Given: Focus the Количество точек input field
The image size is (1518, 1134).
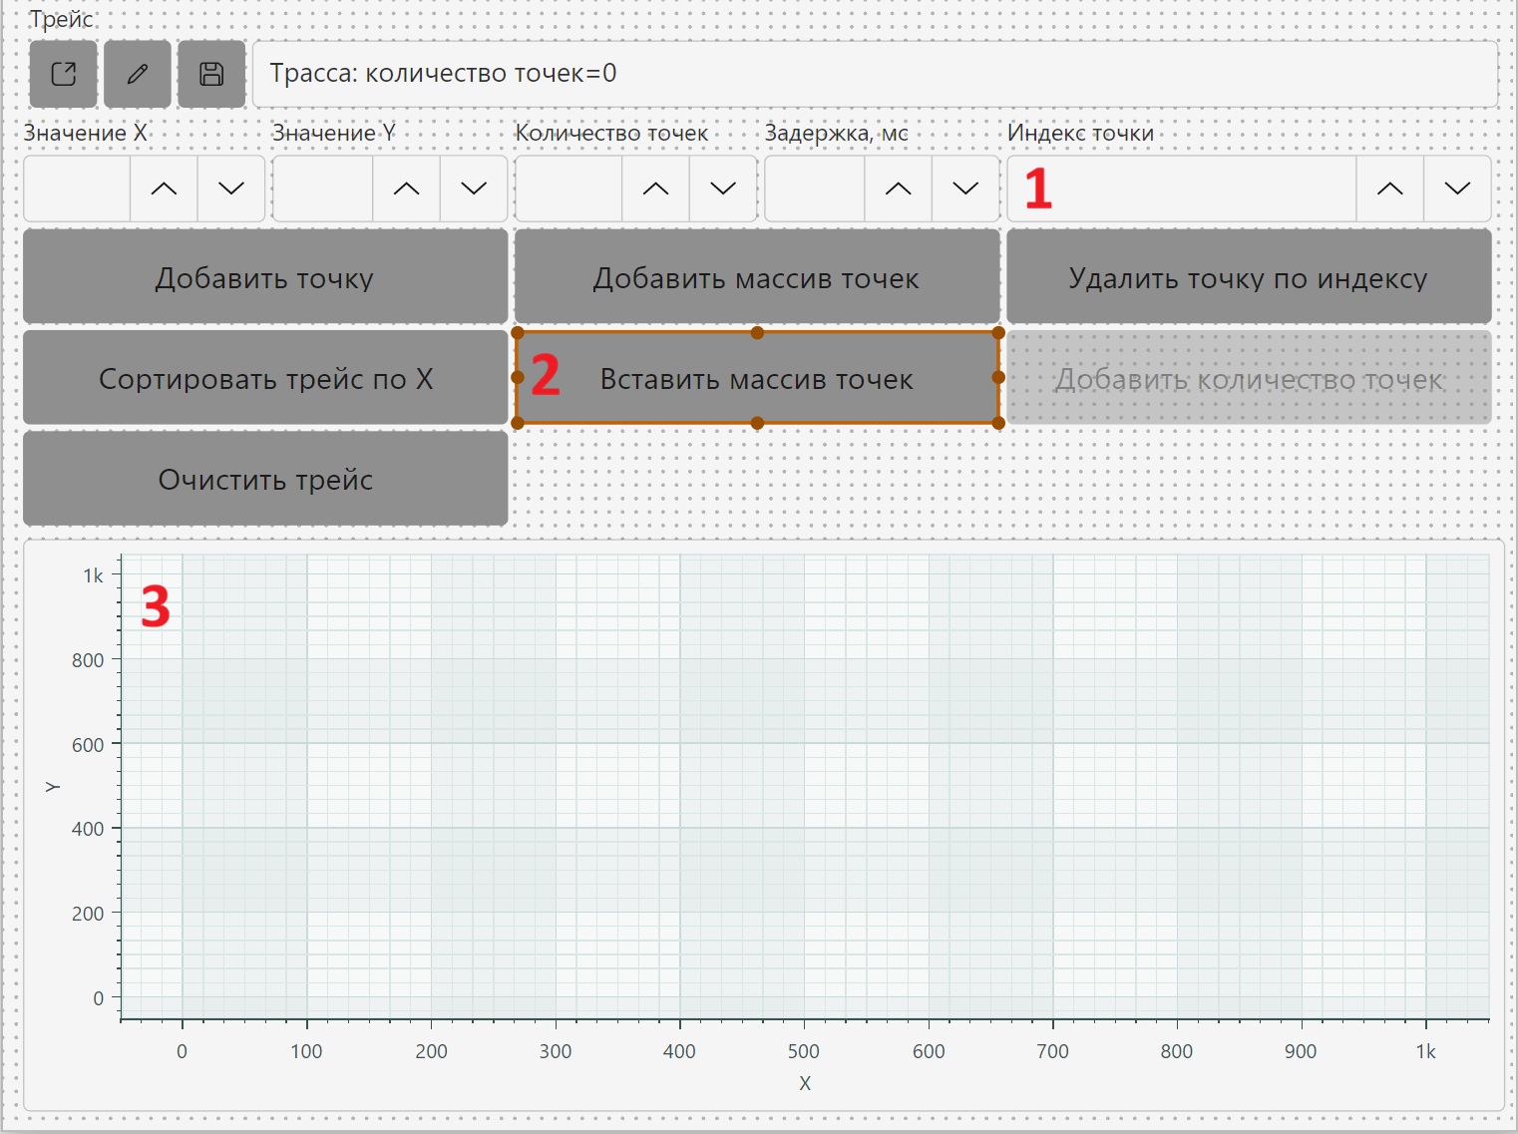Looking at the screenshot, I should 569,189.
